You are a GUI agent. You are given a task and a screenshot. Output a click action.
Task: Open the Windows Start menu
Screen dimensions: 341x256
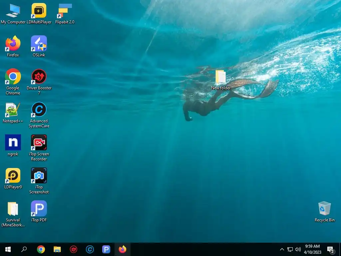(8, 249)
